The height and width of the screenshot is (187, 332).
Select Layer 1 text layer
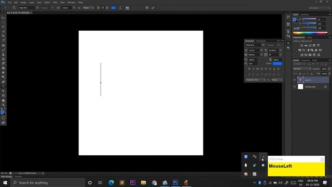tap(313, 80)
